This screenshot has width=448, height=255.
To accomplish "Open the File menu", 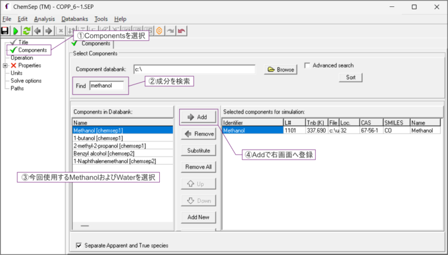I will coord(6,19).
